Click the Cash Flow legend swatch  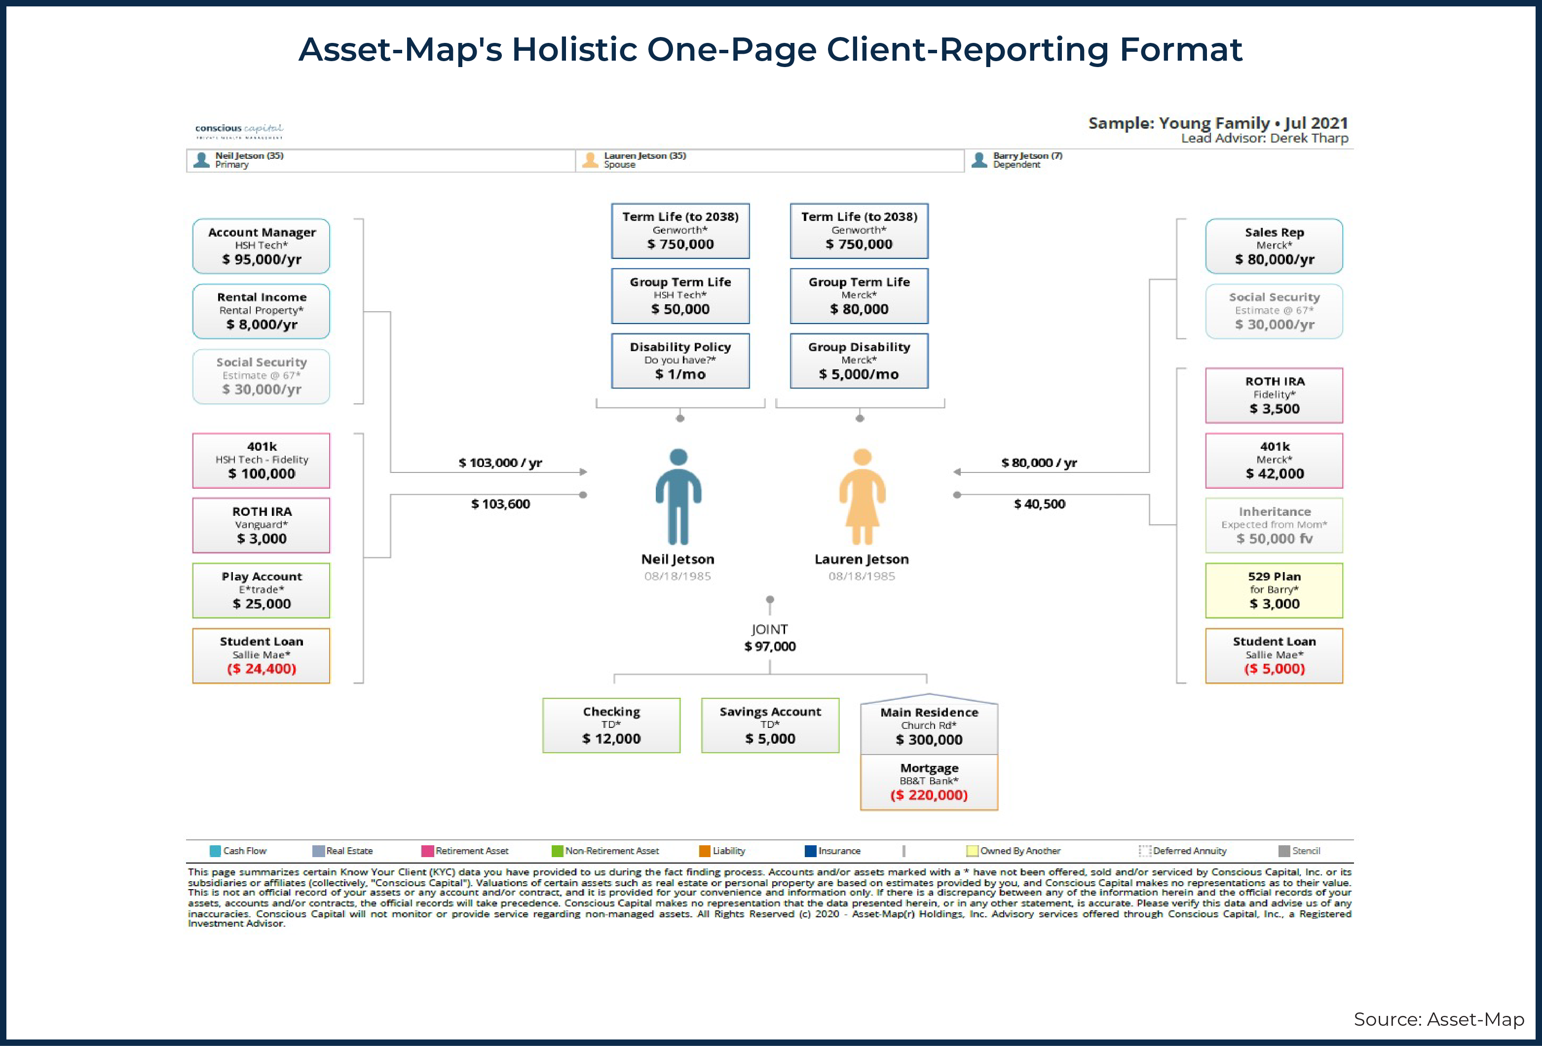click(215, 851)
